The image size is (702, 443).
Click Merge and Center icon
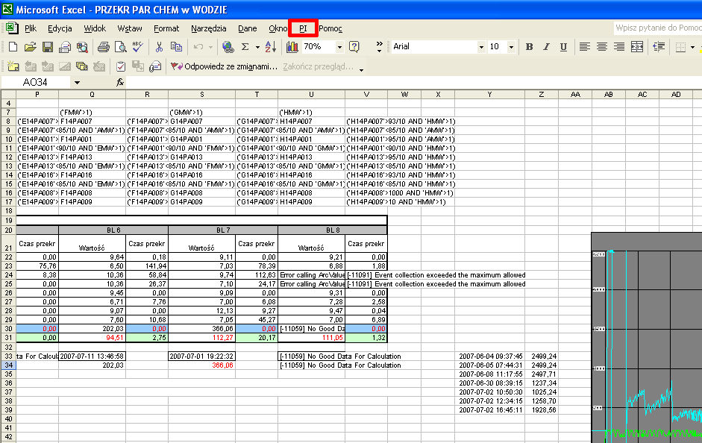(636, 46)
